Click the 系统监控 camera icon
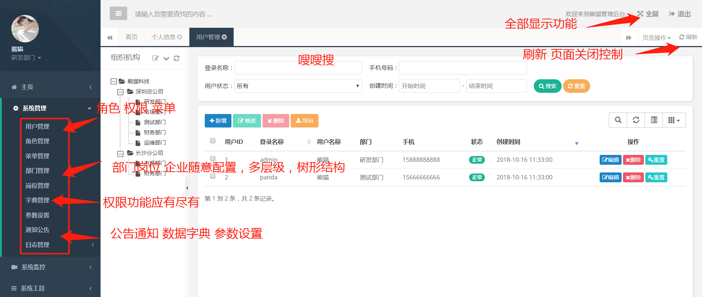 pyautogui.click(x=14, y=267)
